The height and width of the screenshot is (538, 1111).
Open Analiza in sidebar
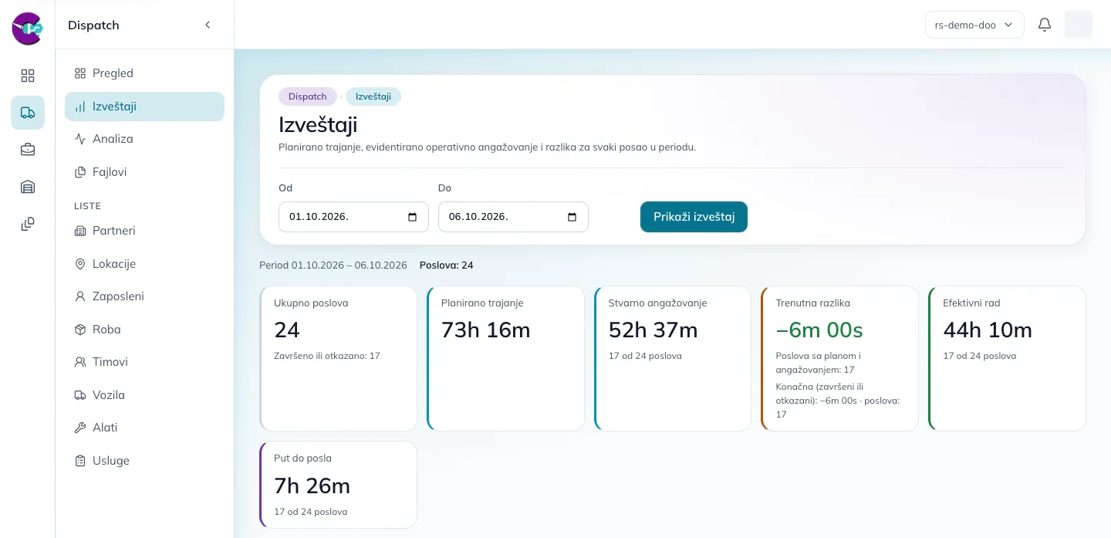[144, 139]
